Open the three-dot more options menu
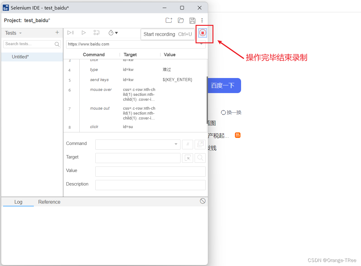Viewport: 361px width, 266px height. point(202,21)
